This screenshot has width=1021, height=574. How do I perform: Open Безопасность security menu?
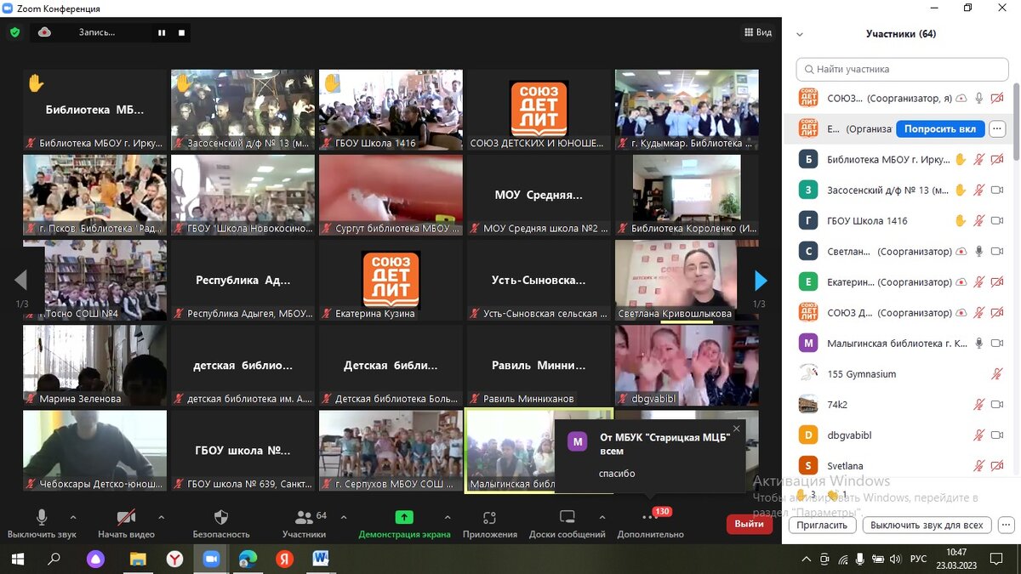[221, 524]
